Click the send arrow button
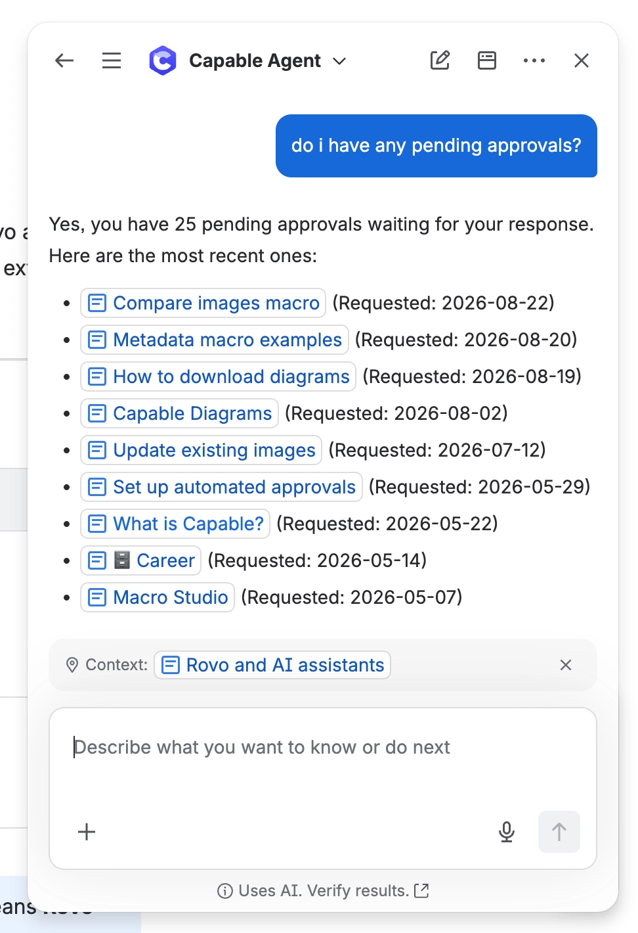The image size is (638, 933). tap(559, 832)
